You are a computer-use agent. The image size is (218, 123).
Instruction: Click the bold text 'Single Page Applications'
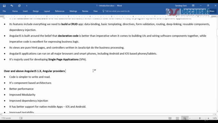coord(63,59)
